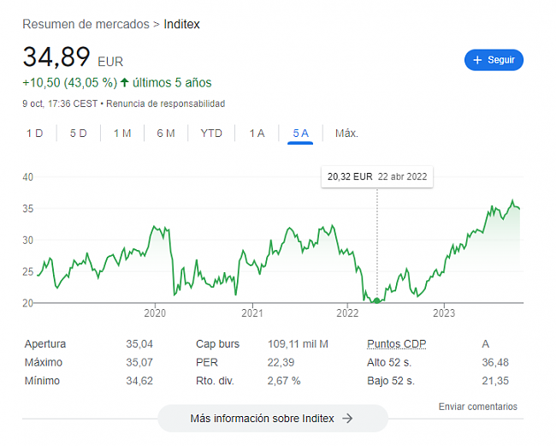
Task: Open the Máx. range tab
Action: click(346, 134)
